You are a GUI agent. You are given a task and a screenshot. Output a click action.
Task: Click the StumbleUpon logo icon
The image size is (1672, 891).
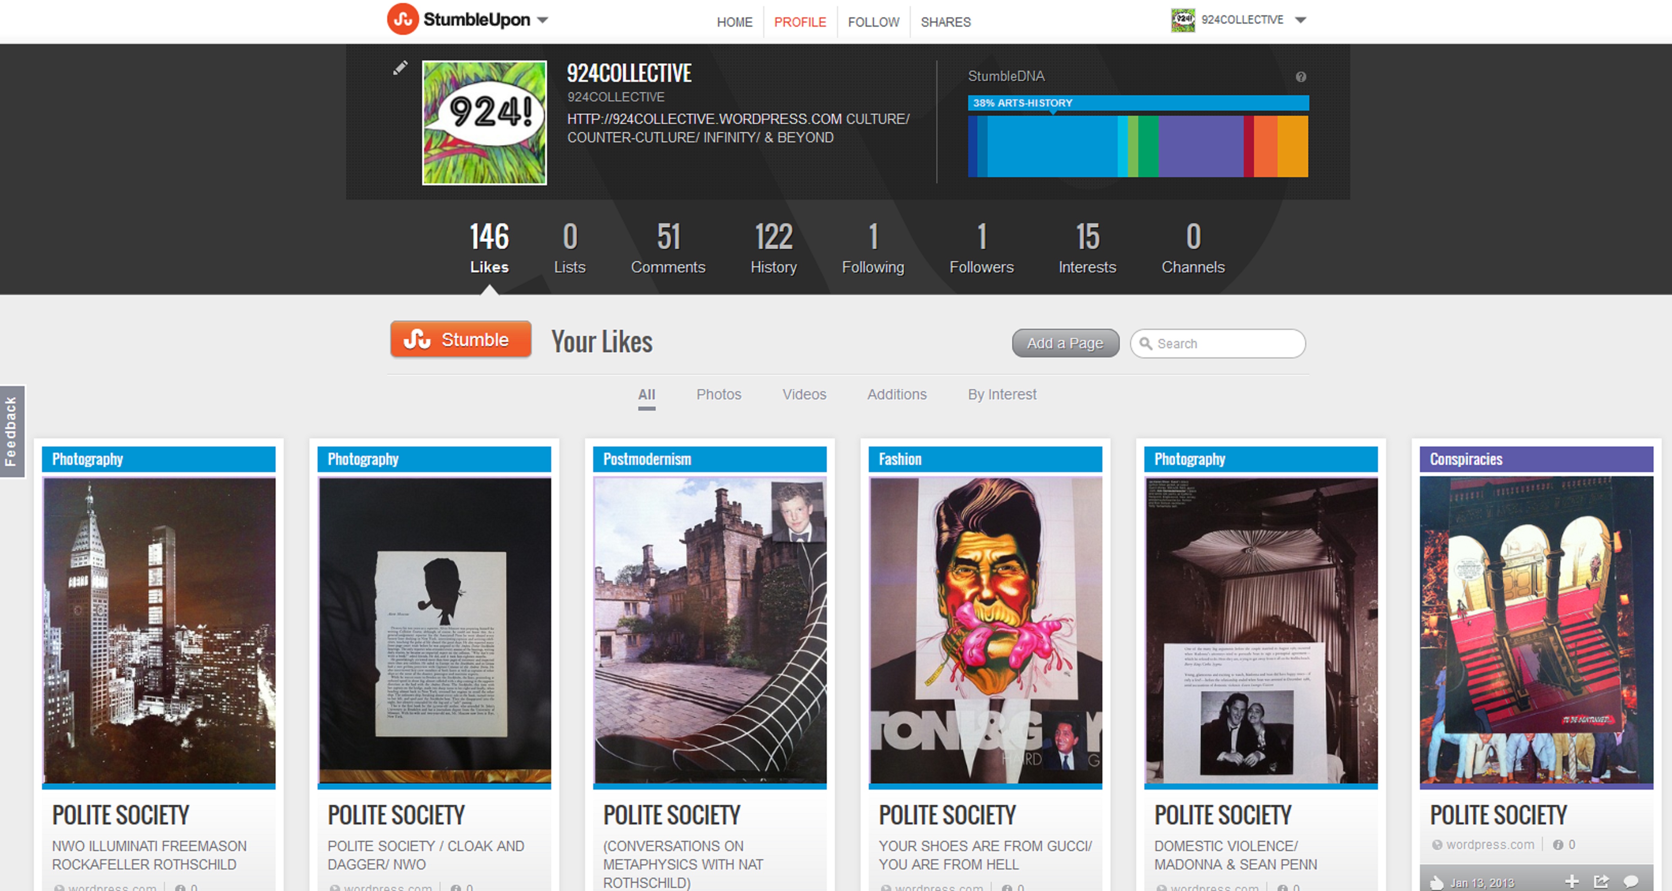click(402, 19)
